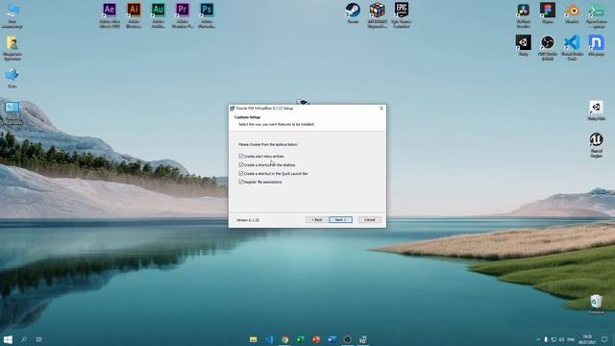The image size is (615, 346).
Task: Click the microphone tray icon
Action: pos(546,339)
